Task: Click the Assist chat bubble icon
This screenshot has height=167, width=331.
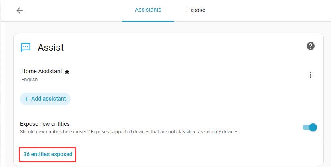Action: coord(26,47)
